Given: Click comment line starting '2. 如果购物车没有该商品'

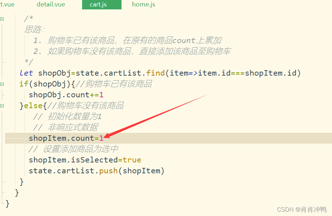Looking at the screenshot, I should (132, 51).
